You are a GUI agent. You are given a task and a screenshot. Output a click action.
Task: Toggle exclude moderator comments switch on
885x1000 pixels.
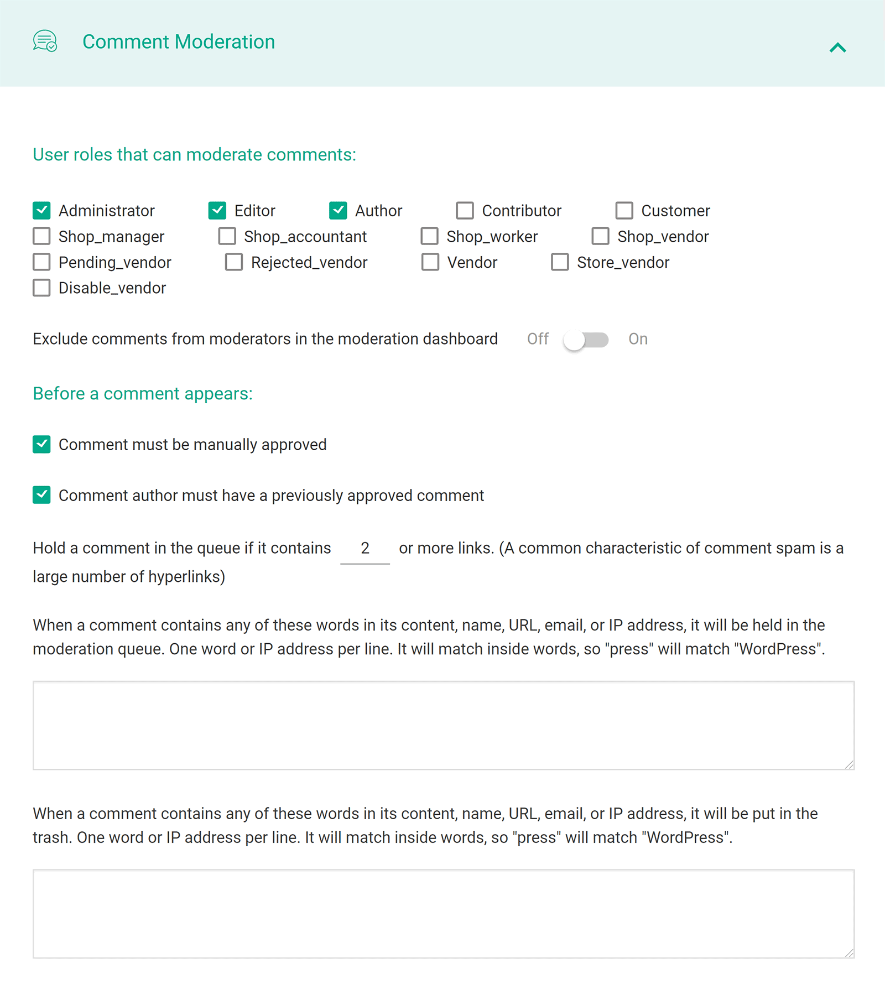pyautogui.click(x=586, y=340)
